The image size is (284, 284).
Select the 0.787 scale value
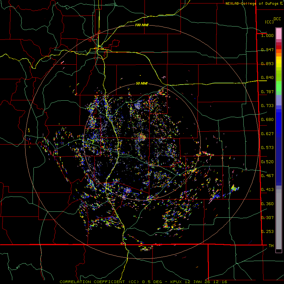tap(267, 92)
